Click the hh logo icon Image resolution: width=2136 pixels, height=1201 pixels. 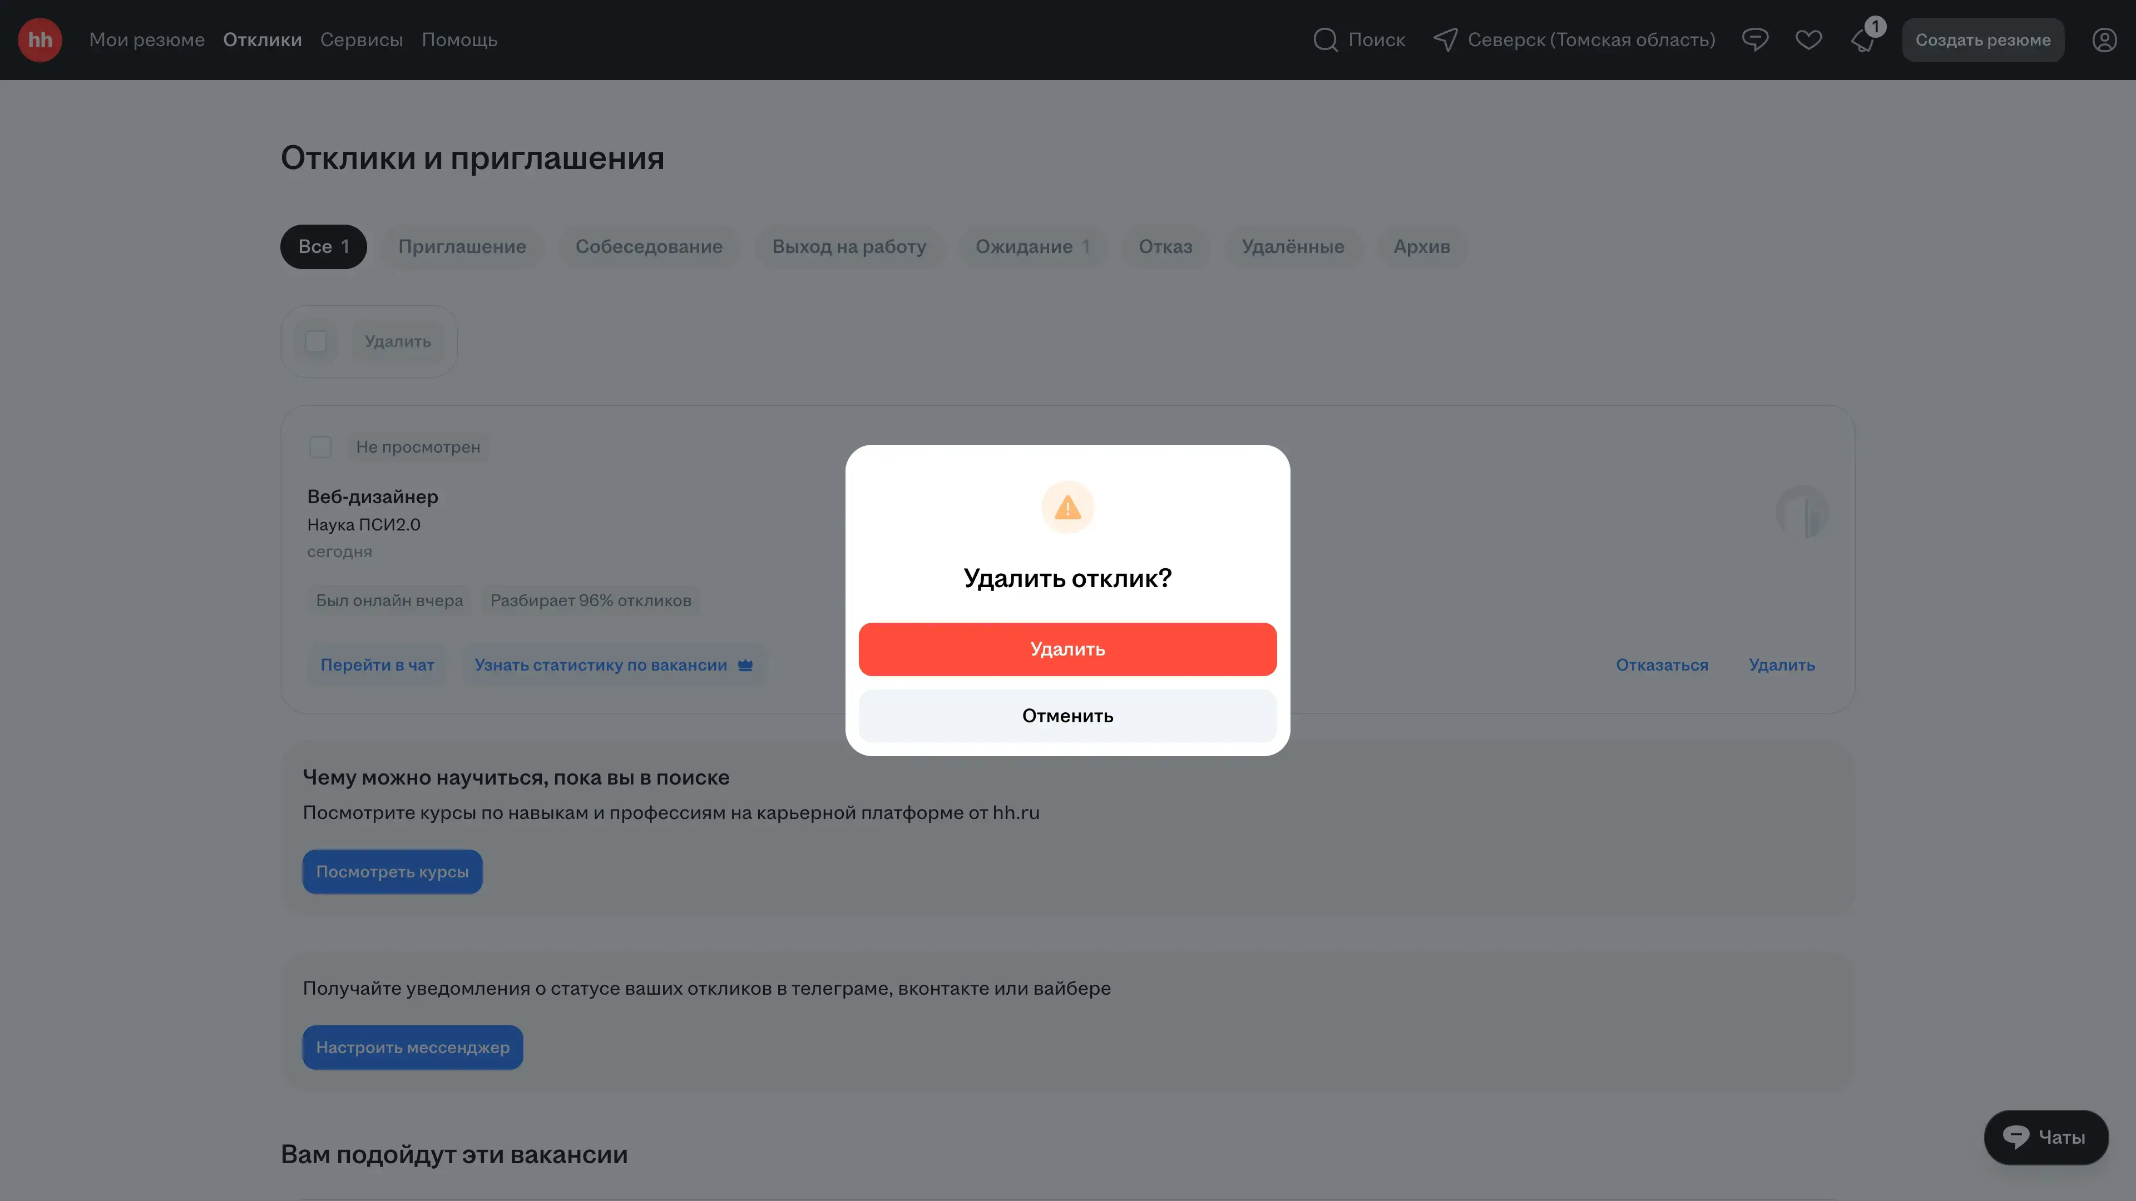point(40,40)
